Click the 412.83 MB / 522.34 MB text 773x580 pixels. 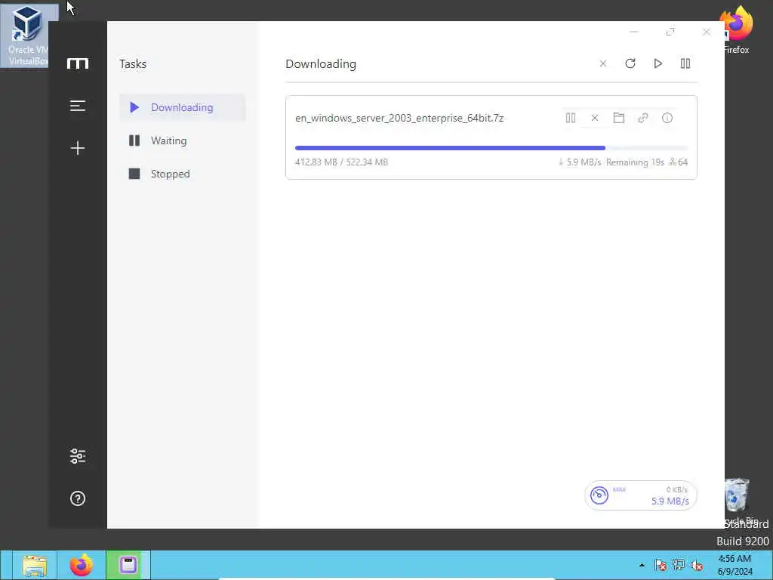341,162
